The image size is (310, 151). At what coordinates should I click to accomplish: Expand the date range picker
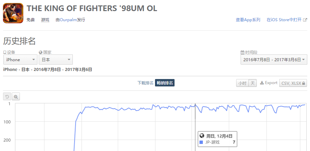point(274,60)
